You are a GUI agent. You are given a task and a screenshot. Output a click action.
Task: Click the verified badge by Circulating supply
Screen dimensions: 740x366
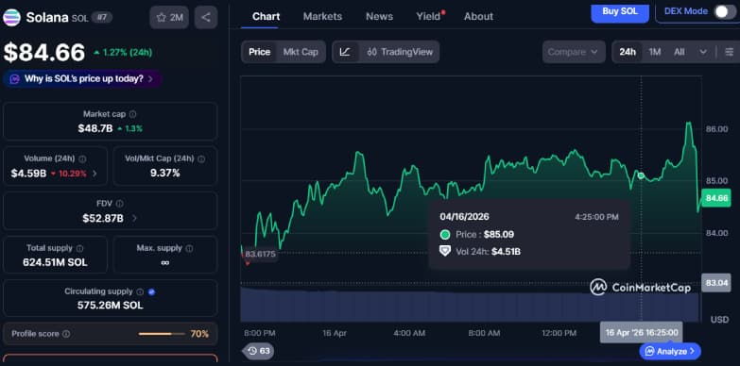click(151, 291)
